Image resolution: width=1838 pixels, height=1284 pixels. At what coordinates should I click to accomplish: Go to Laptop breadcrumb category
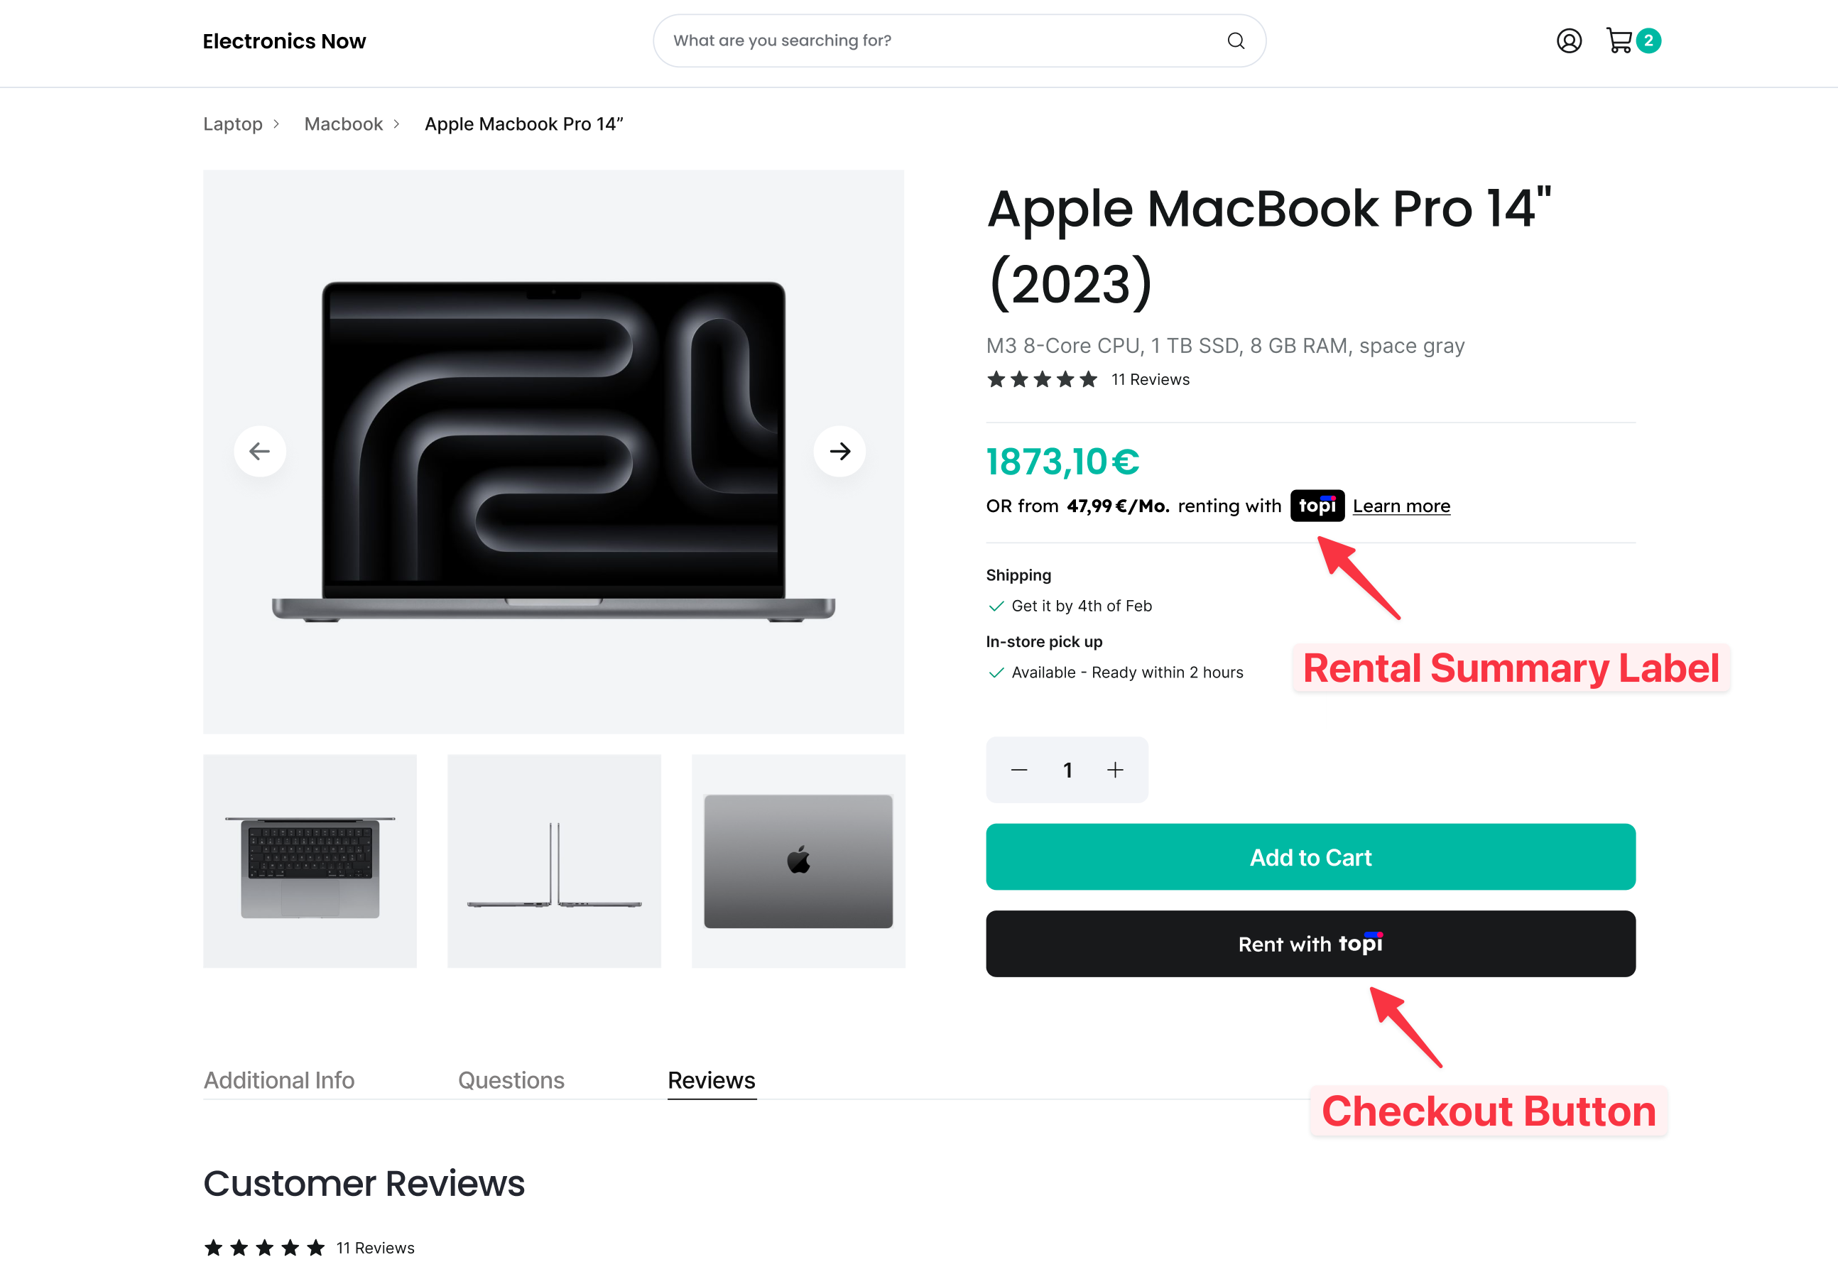point(233,124)
